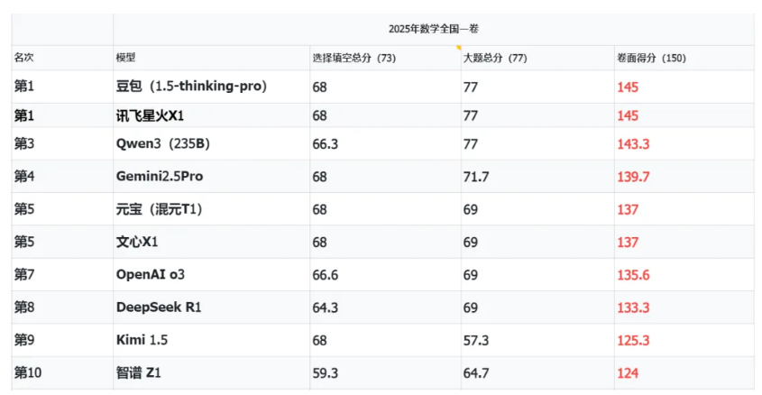Screen dimensions: 762x395
Task: Select the red 139.7 score cell
Action: (684, 177)
